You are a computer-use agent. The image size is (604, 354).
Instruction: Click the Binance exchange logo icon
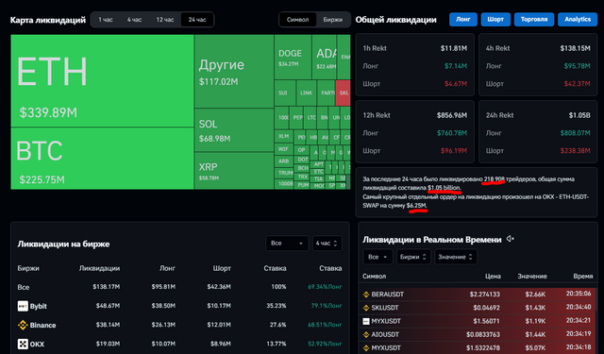[x=23, y=325]
